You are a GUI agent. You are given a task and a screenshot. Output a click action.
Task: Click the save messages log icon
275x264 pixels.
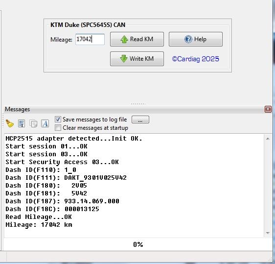[x=22, y=123]
